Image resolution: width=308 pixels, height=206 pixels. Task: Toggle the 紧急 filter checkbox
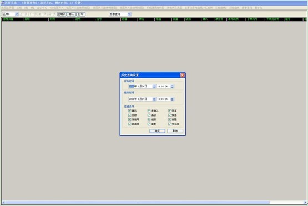pos(170,115)
